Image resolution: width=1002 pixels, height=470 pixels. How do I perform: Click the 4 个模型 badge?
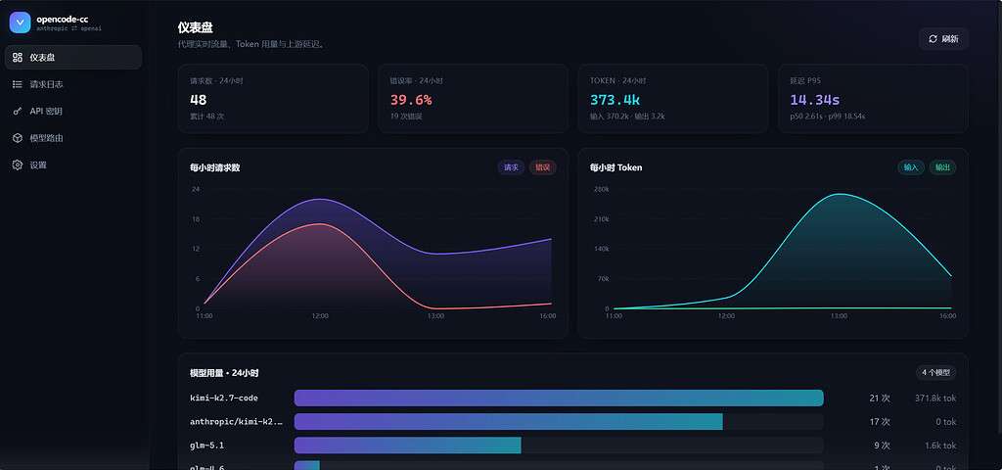935,373
